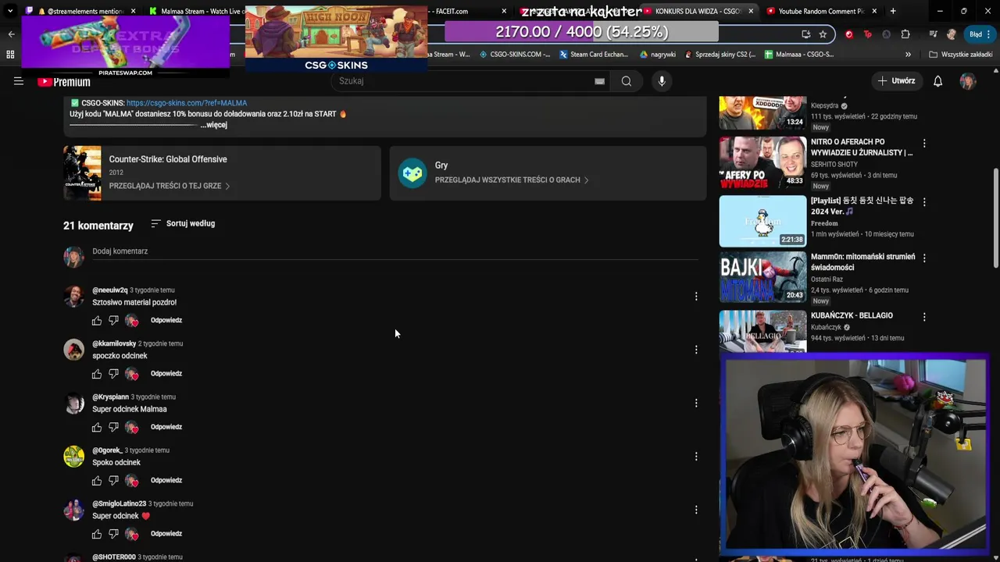Screen dimensions: 1000x562
Task: Open @Kryspiann channel avatar
Action: pyautogui.click(x=73, y=404)
